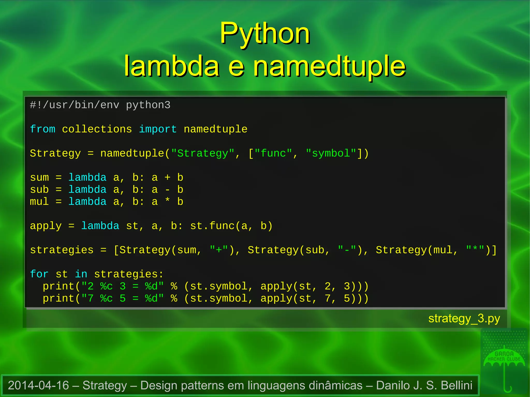Click the footer text with date 2014-04-16
This screenshot has height=397, width=530.
pos(240,385)
